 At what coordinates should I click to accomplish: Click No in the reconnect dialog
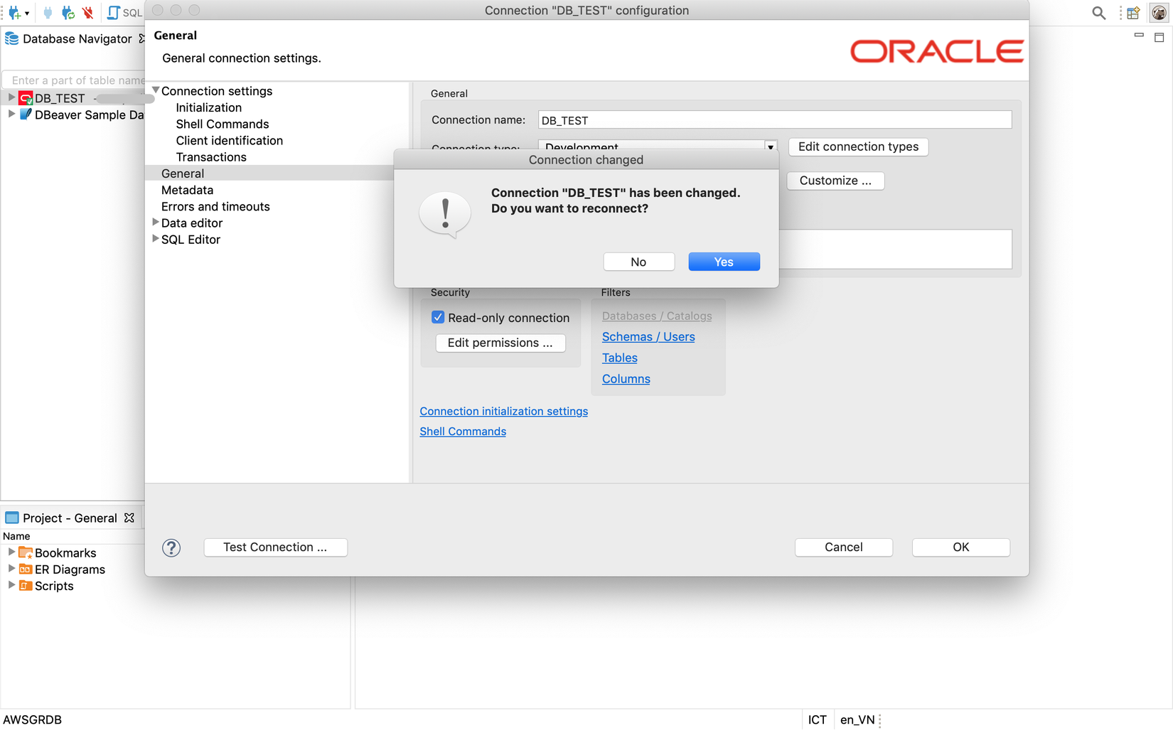638,262
